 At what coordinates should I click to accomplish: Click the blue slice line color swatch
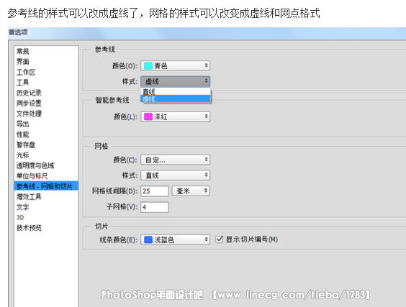148,239
